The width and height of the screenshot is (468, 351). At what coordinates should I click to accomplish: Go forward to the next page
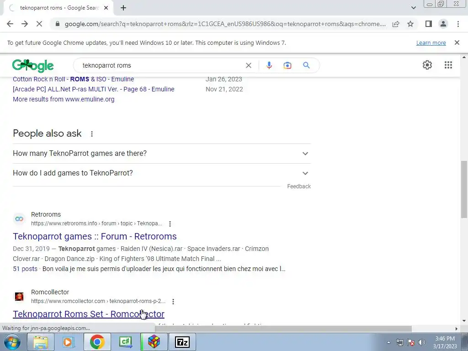tap(25, 24)
